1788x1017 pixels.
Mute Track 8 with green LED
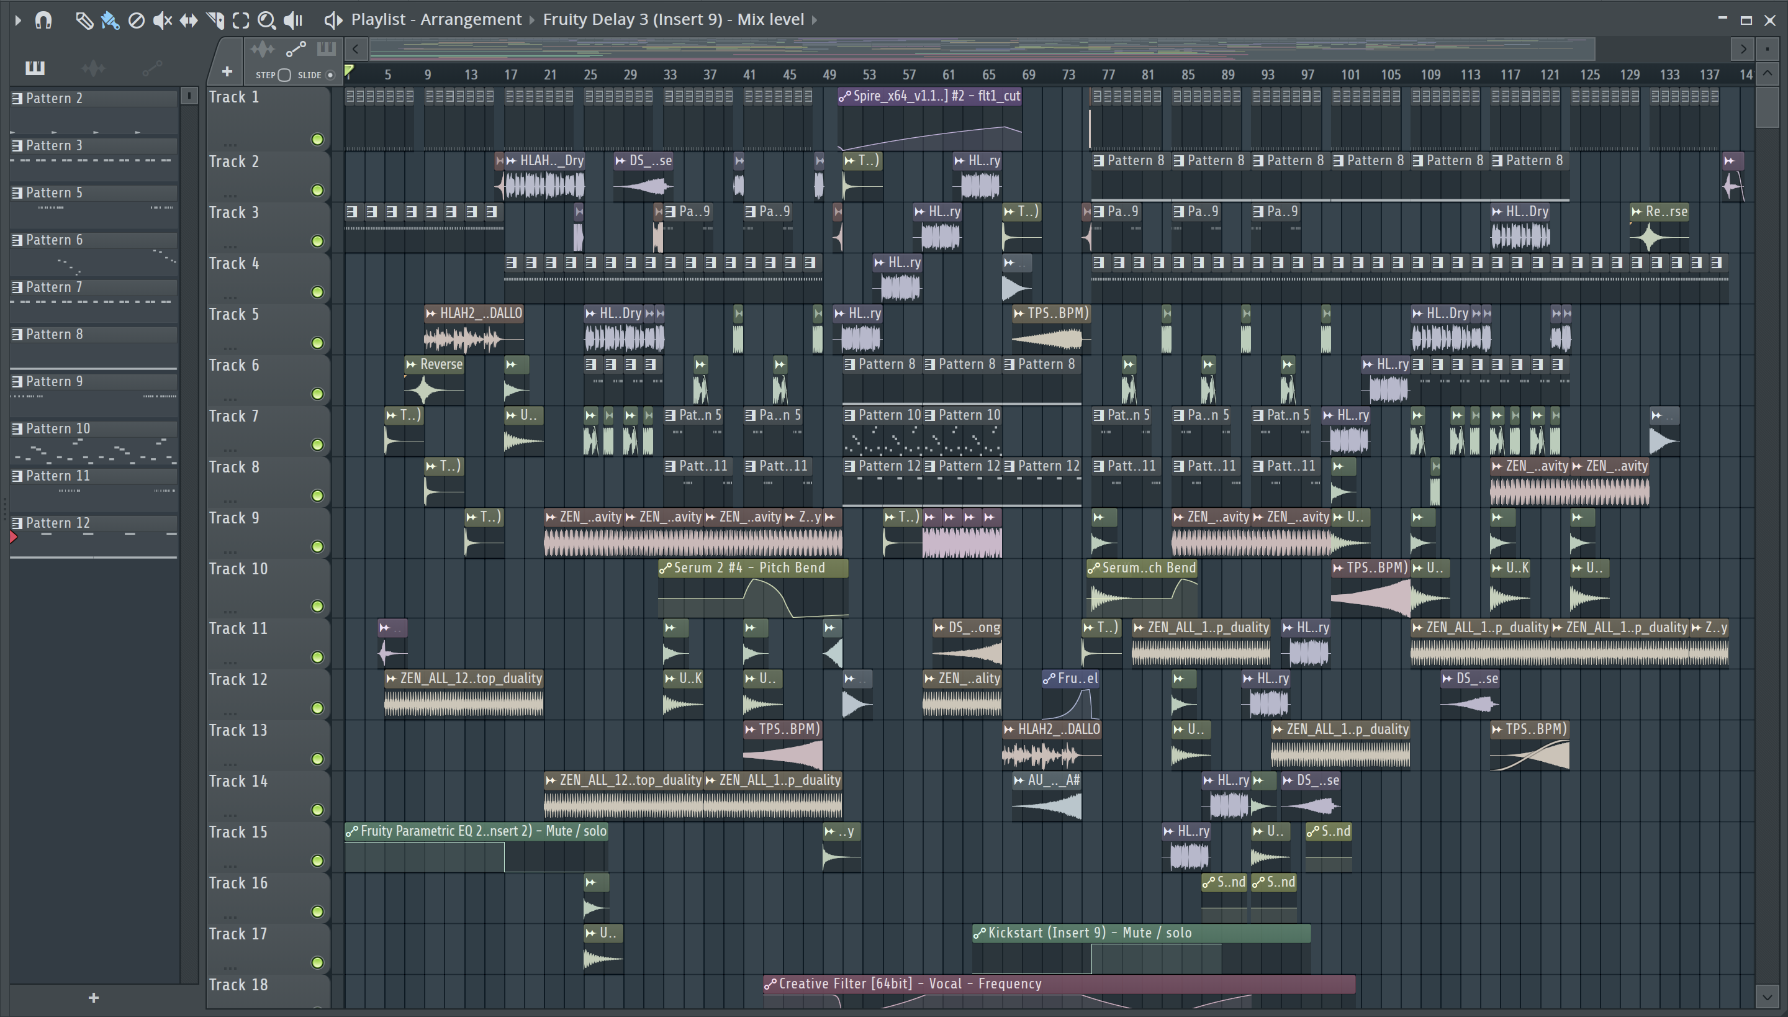(318, 496)
